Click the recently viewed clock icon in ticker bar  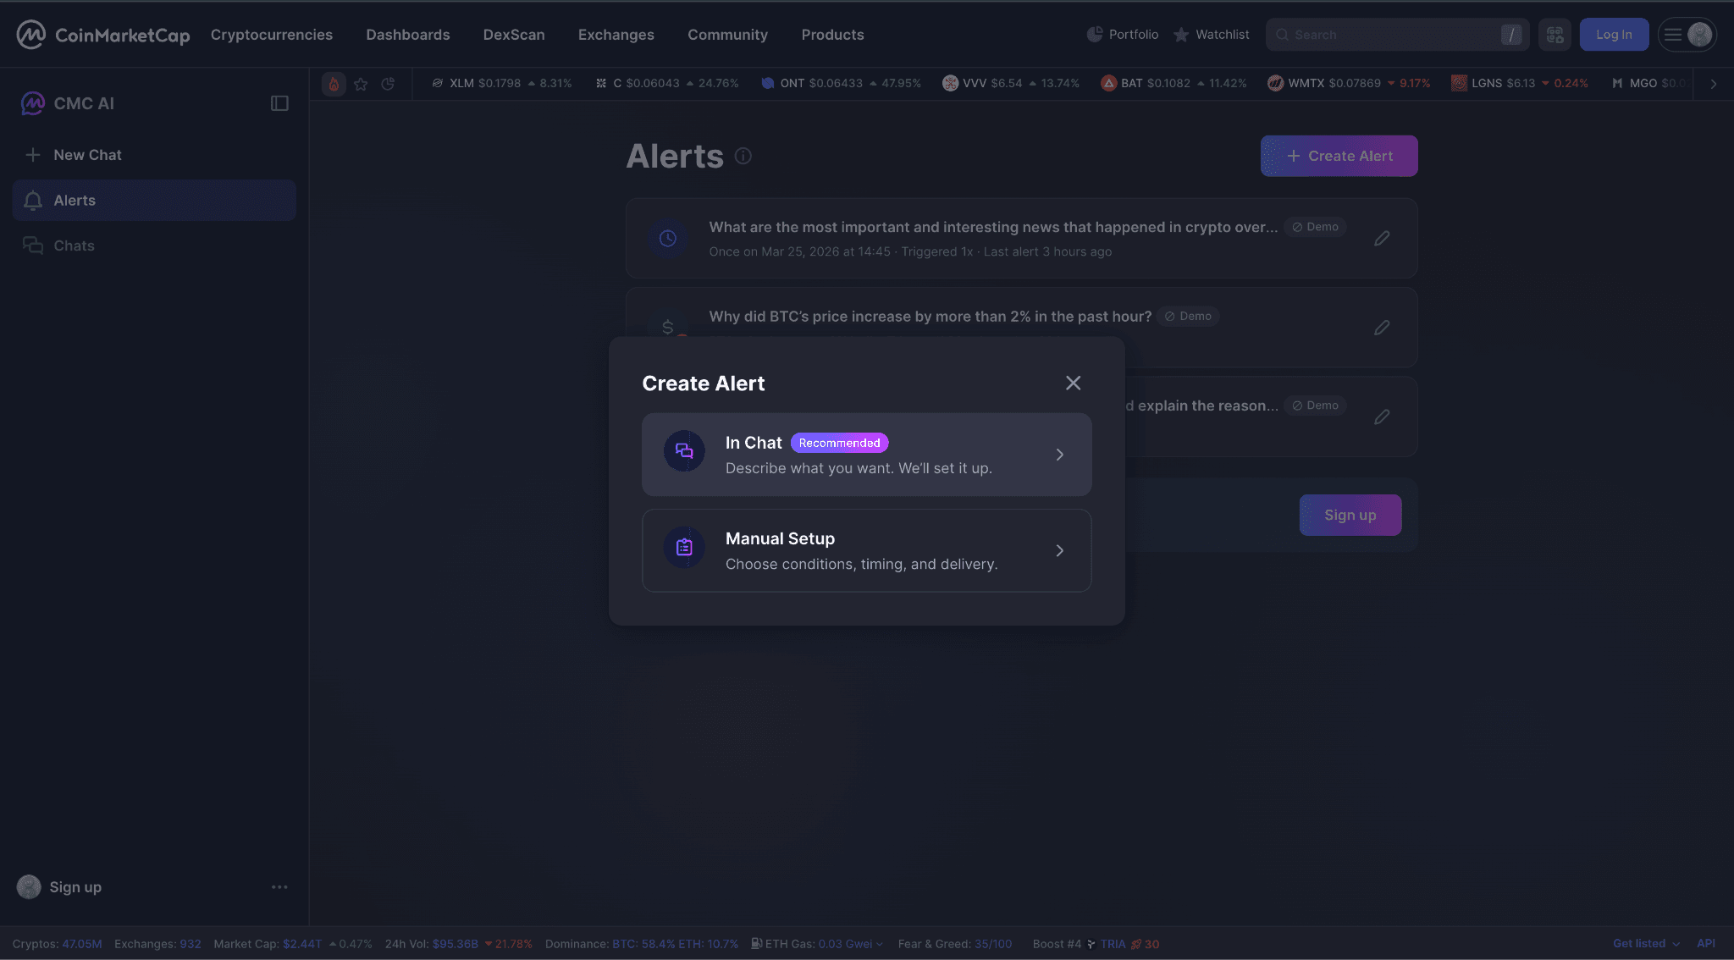coord(388,84)
